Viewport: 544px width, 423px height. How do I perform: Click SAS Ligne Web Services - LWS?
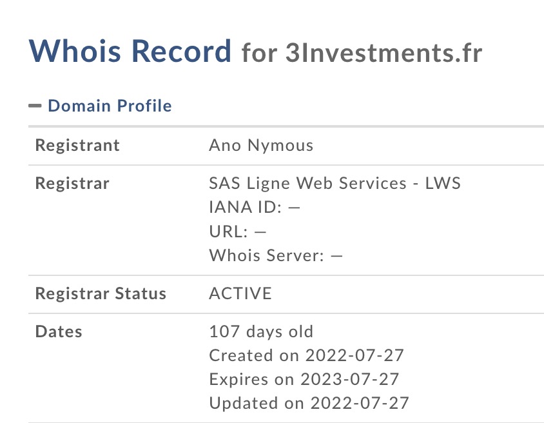[335, 183]
